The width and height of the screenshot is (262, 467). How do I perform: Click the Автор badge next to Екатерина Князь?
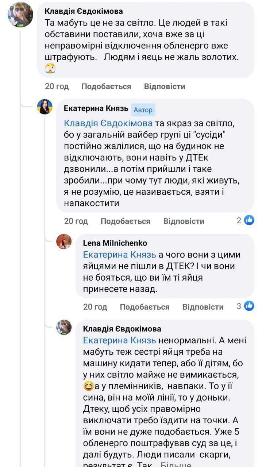click(x=143, y=109)
